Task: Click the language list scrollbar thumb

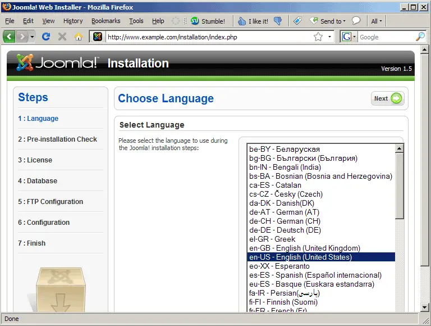Action: click(399, 186)
